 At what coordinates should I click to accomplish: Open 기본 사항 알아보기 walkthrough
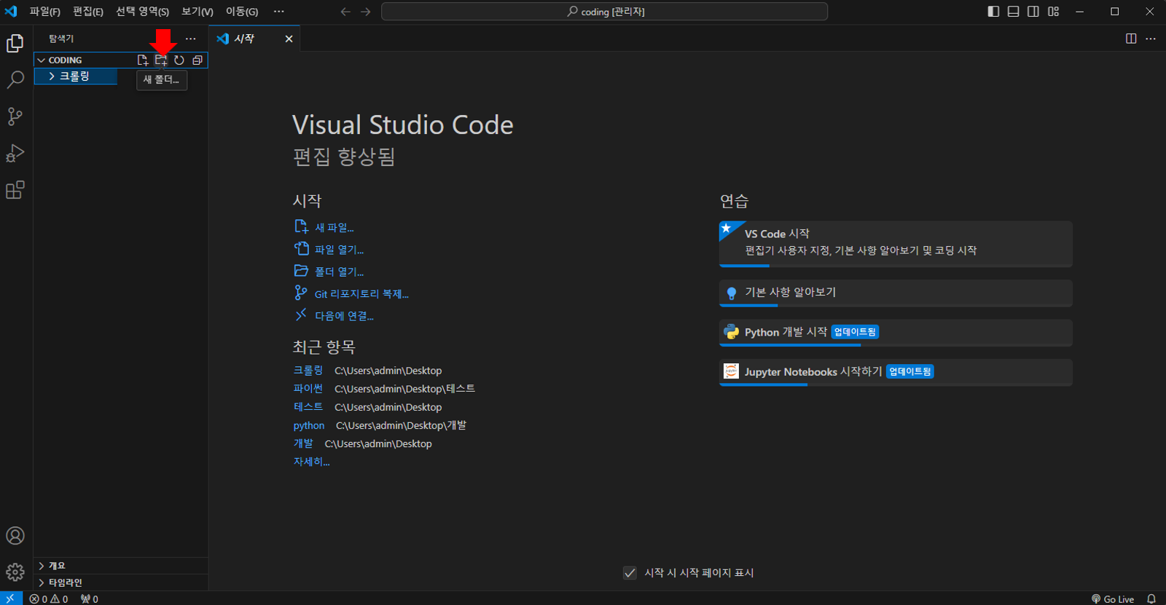coord(896,293)
